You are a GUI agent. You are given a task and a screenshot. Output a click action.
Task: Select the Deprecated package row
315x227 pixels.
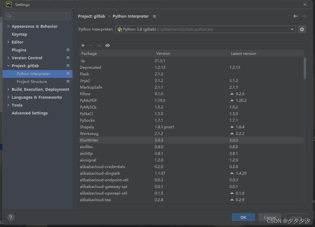coord(191,67)
